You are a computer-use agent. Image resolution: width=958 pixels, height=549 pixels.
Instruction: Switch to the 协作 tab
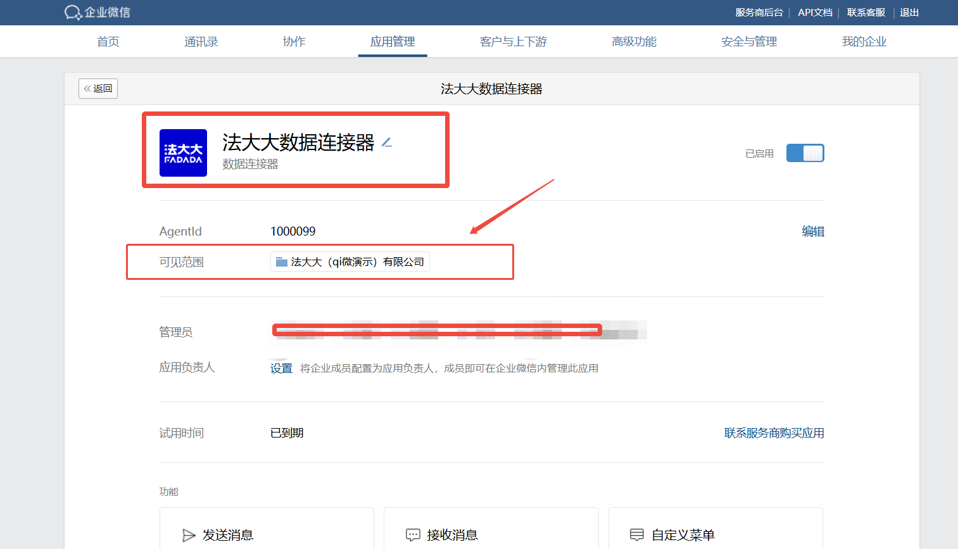pyautogui.click(x=294, y=41)
